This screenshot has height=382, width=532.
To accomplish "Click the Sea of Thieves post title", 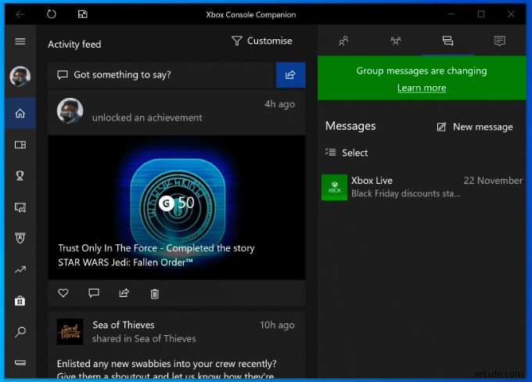I will pyautogui.click(x=124, y=325).
